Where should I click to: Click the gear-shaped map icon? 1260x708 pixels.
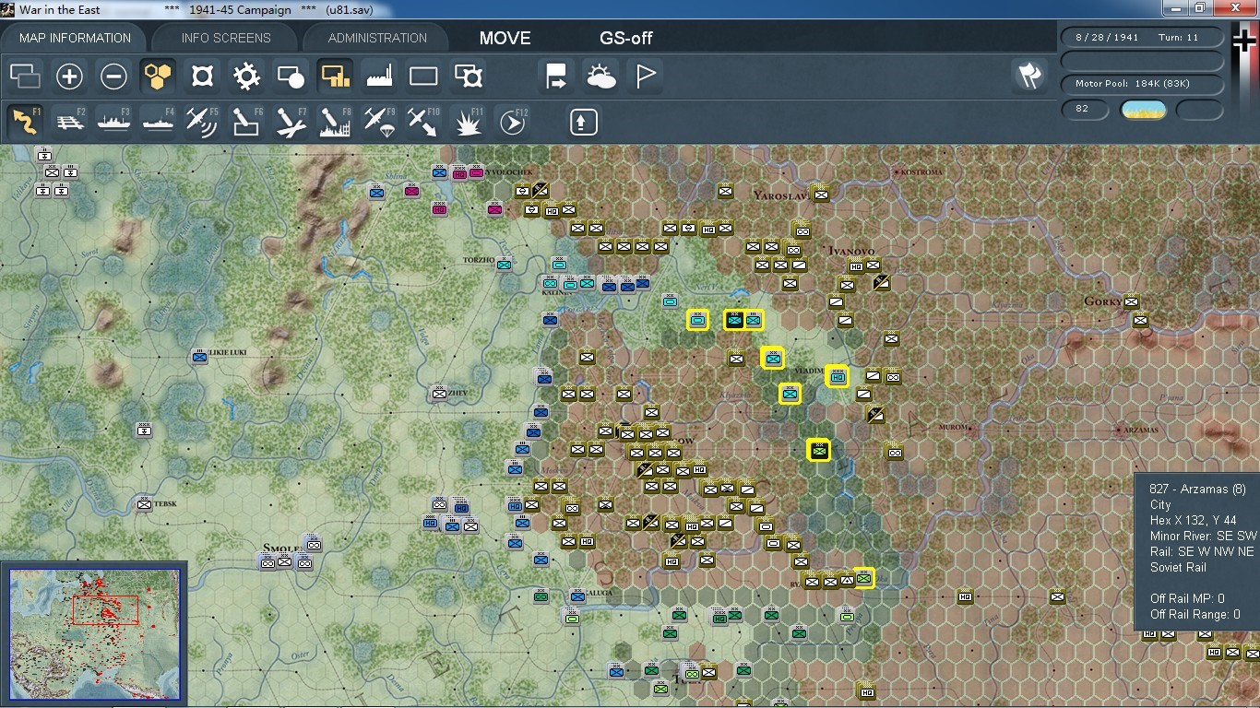(246, 76)
